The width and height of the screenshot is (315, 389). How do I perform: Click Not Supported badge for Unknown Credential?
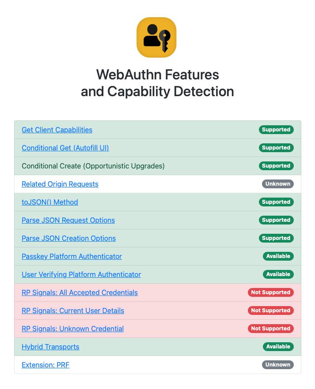(270, 329)
